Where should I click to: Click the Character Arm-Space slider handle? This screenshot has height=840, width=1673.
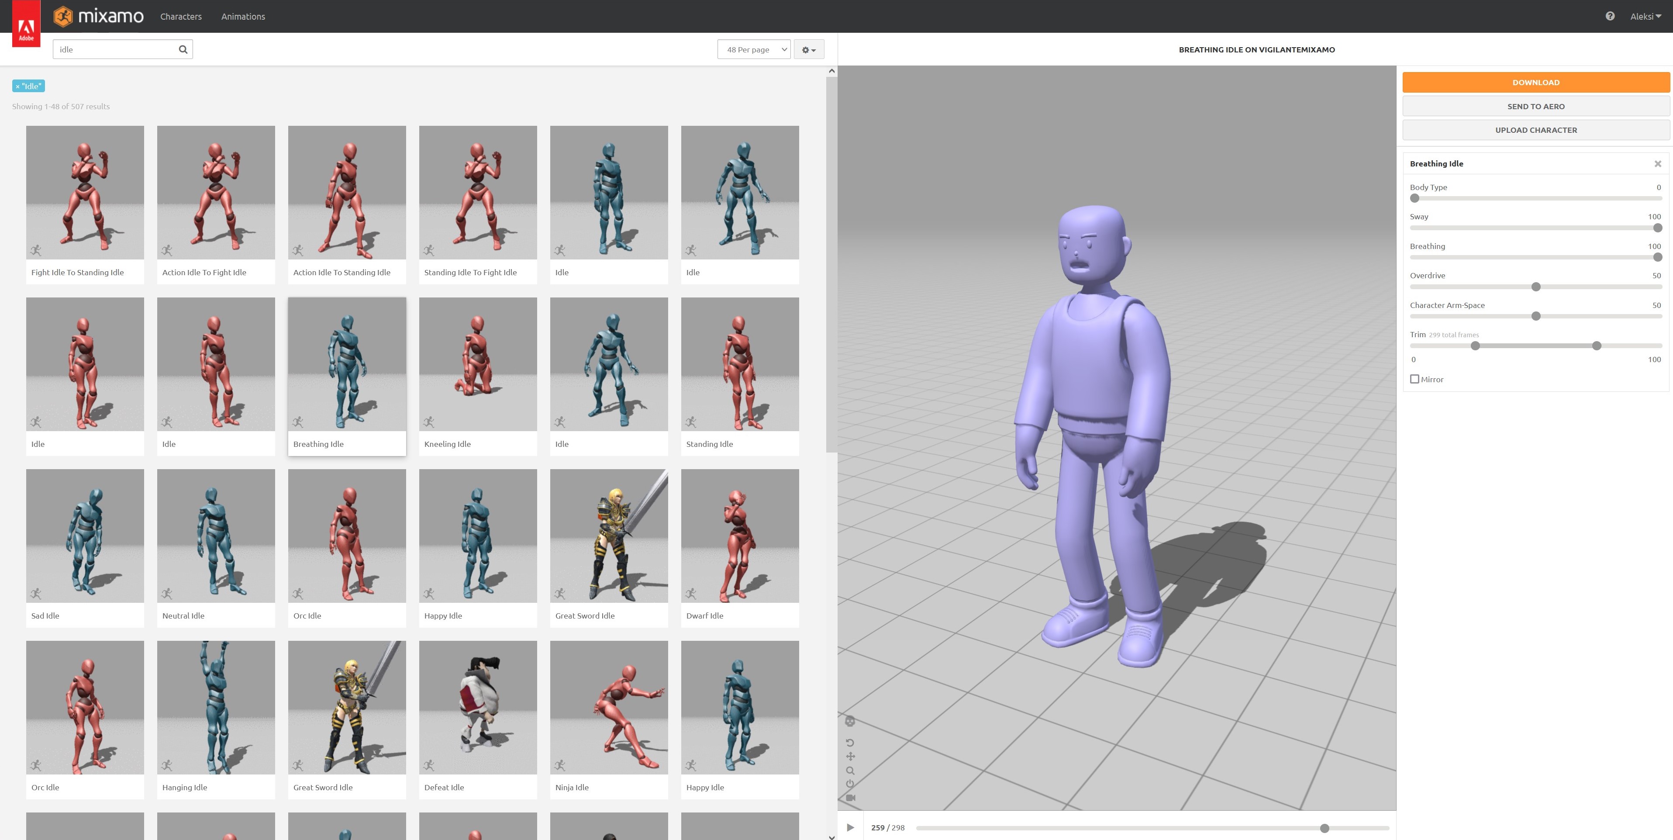(1536, 316)
